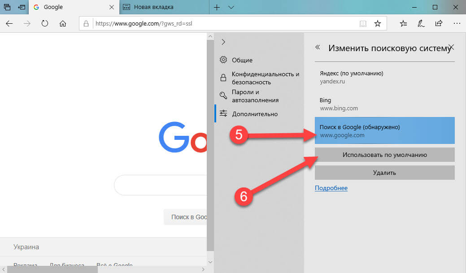Click the key icon for passwords

click(223, 95)
